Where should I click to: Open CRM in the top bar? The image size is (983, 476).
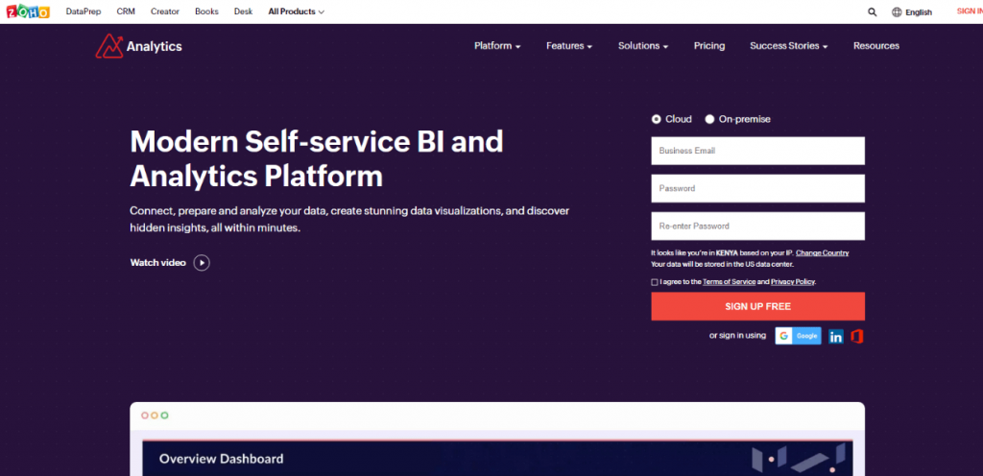click(x=126, y=12)
